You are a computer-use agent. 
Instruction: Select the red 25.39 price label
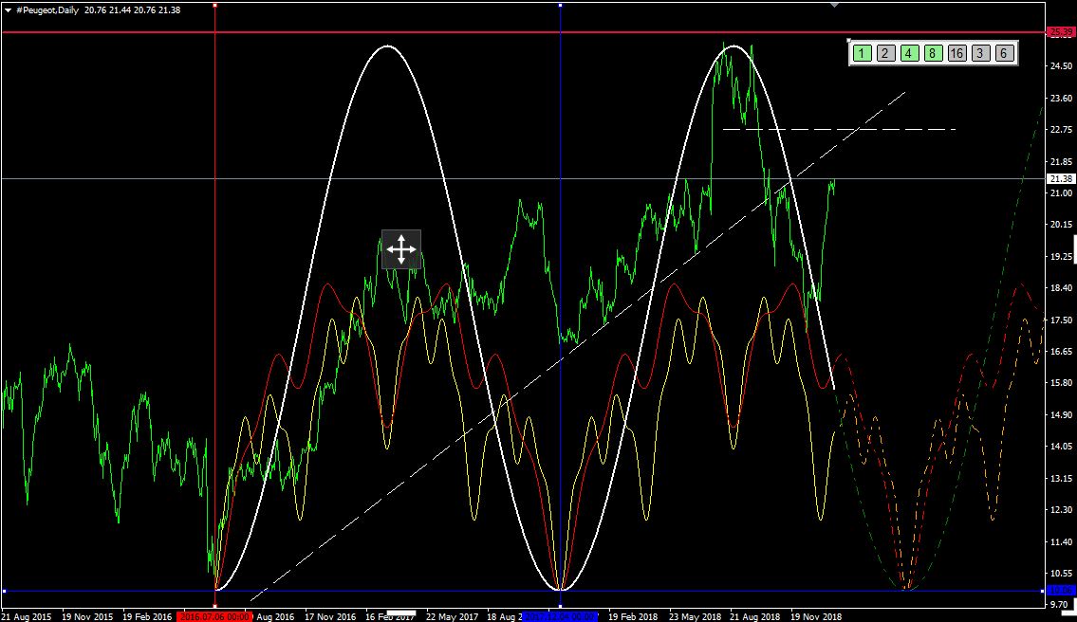[1059, 32]
